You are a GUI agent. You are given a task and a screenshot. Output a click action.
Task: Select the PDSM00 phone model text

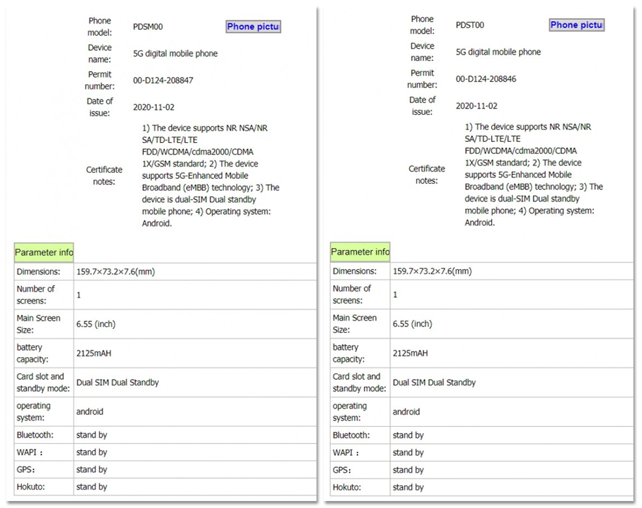[x=148, y=27]
